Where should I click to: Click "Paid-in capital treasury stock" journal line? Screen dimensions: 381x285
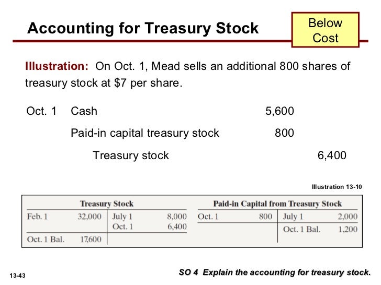pos(145,133)
